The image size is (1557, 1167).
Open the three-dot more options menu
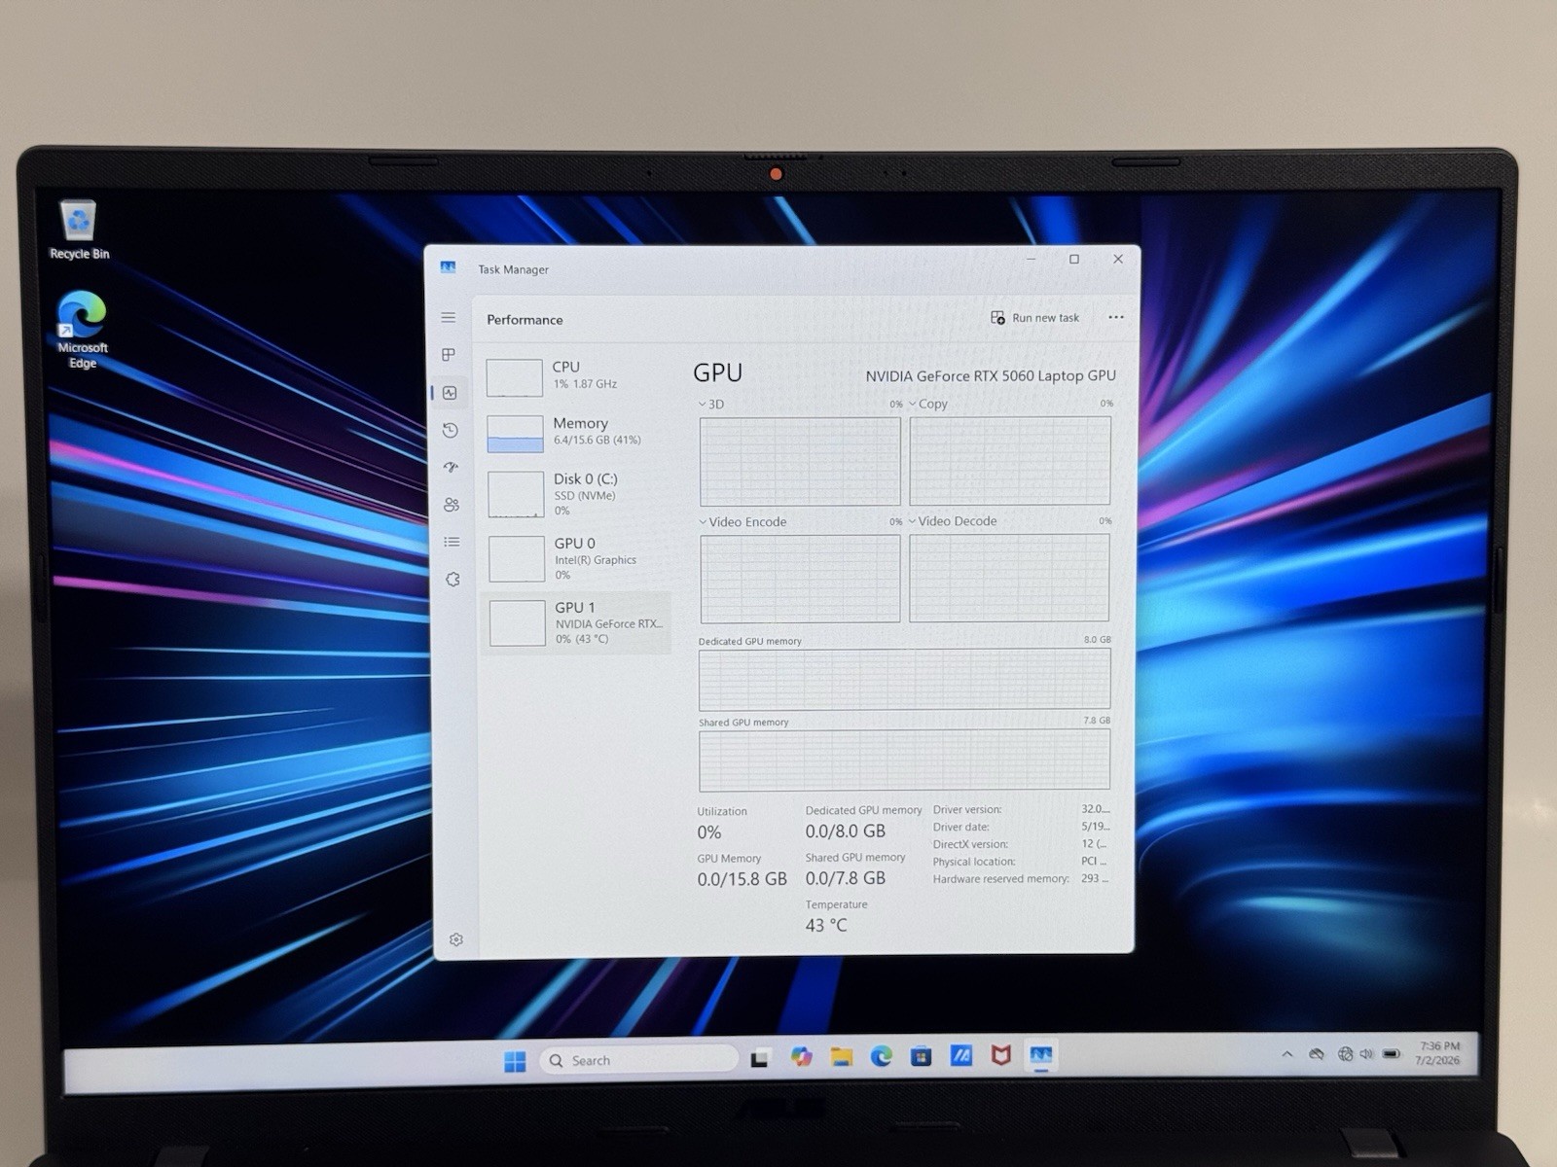point(1116,317)
